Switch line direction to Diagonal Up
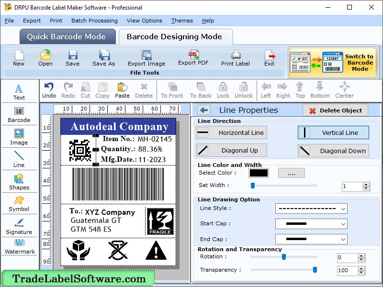Screen dimensions: 383x287 pyautogui.click(x=231, y=151)
